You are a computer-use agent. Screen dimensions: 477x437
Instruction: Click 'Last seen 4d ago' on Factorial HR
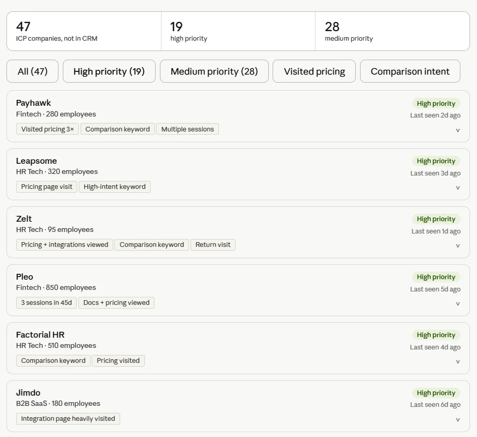pos(435,347)
